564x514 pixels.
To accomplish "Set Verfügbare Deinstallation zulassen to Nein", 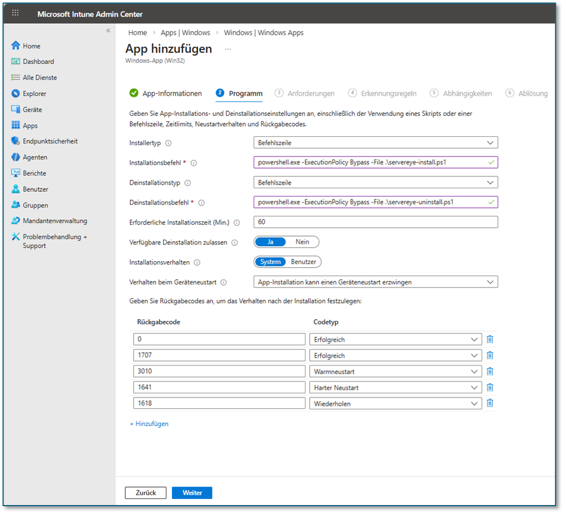I will click(x=302, y=242).
